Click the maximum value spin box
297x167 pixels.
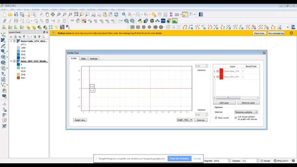(201, 66)
